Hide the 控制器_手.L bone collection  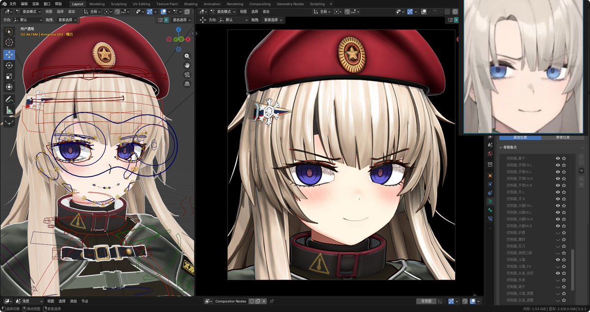coord(558,192)
